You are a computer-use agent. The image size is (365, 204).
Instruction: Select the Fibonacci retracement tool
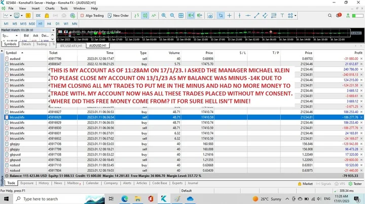[x=274, y=16]
